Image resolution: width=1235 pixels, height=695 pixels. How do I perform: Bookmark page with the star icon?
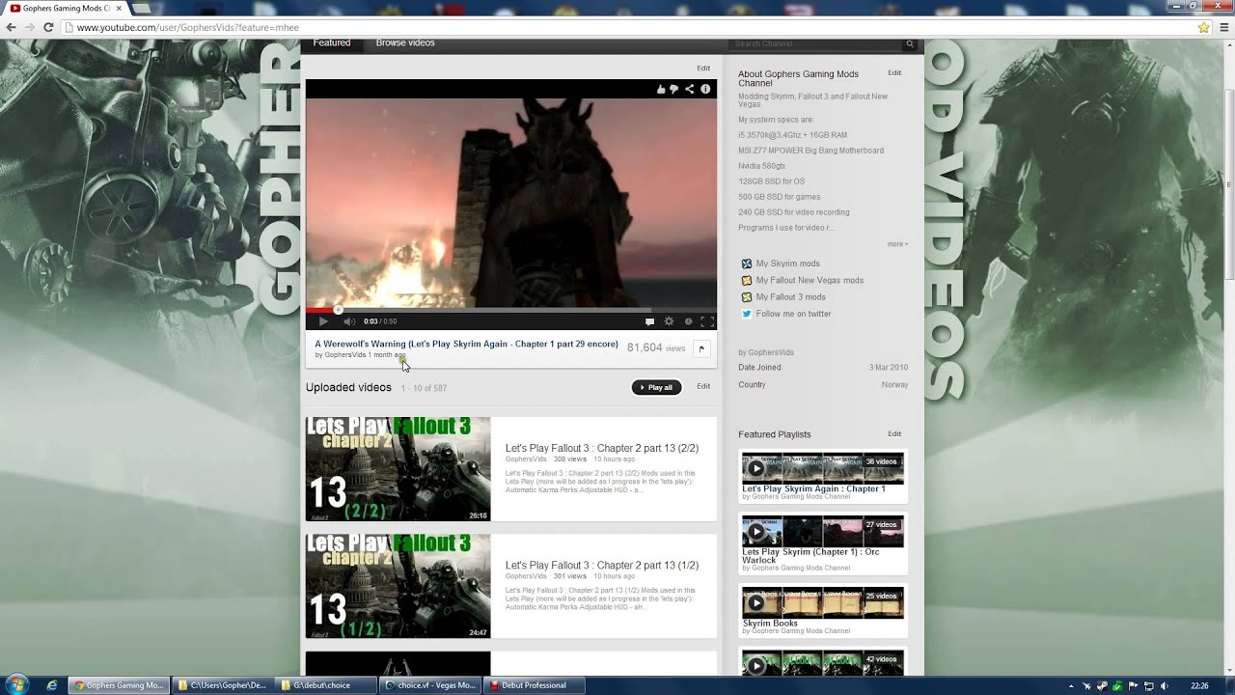[x=1203, y=27]
